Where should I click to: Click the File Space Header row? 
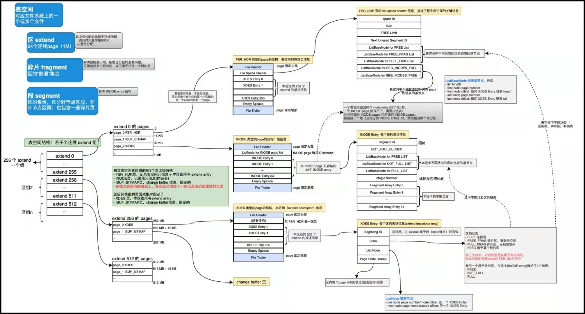[x=253, y=73]
